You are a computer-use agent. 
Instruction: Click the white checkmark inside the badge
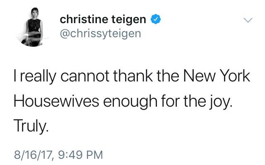156,19
